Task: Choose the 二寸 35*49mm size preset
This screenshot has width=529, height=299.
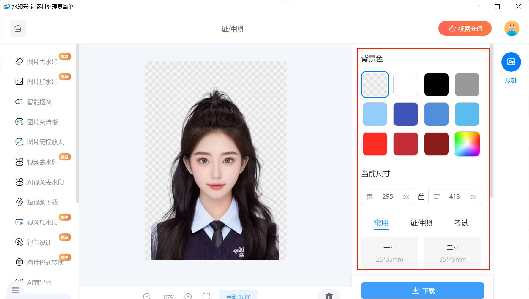Action: [x=453, y=253]
